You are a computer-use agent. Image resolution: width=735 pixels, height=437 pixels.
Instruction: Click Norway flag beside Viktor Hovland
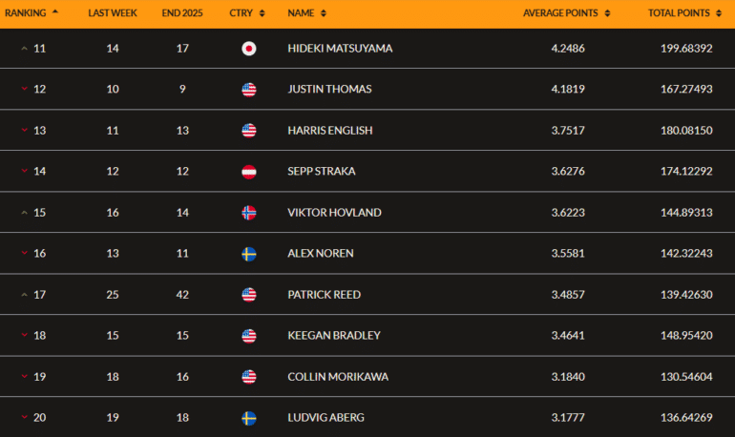pyautogui.click(x=249, y=213)
